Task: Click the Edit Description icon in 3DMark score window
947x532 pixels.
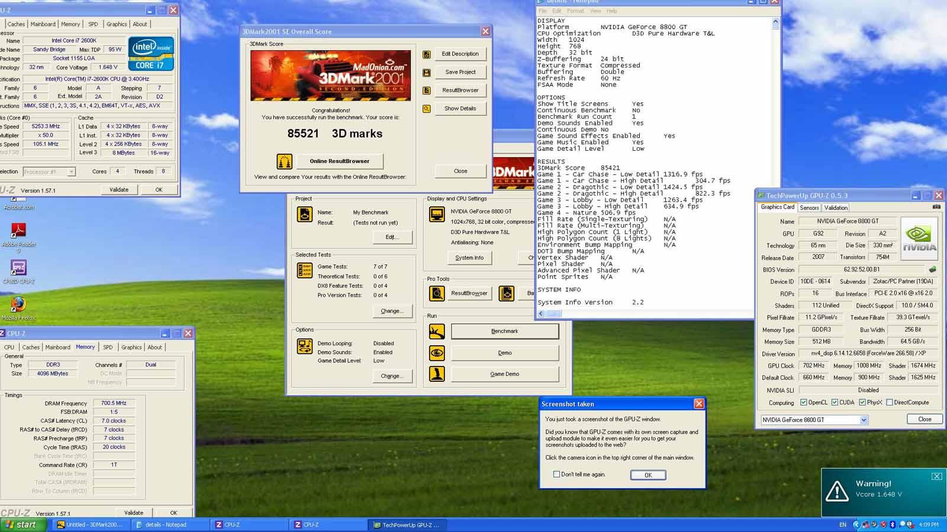Action: pyautogui.click(x=427, y=54)
